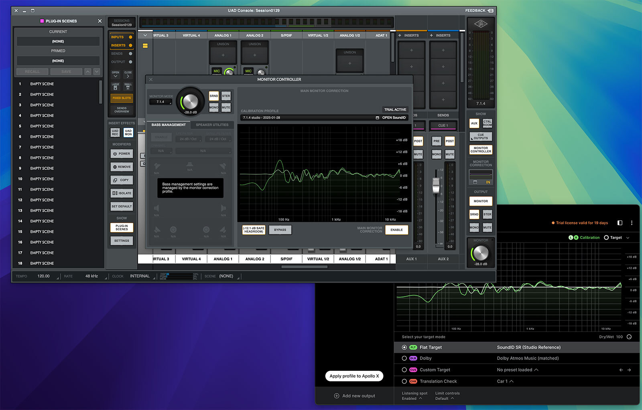Click the main MONITOR output knob
The image size is (642, 410).
[x=480, y=253]
